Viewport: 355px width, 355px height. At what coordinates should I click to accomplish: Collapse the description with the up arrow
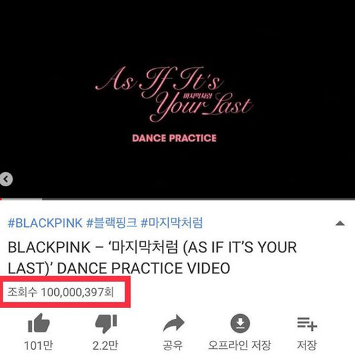tap(340, 224)
